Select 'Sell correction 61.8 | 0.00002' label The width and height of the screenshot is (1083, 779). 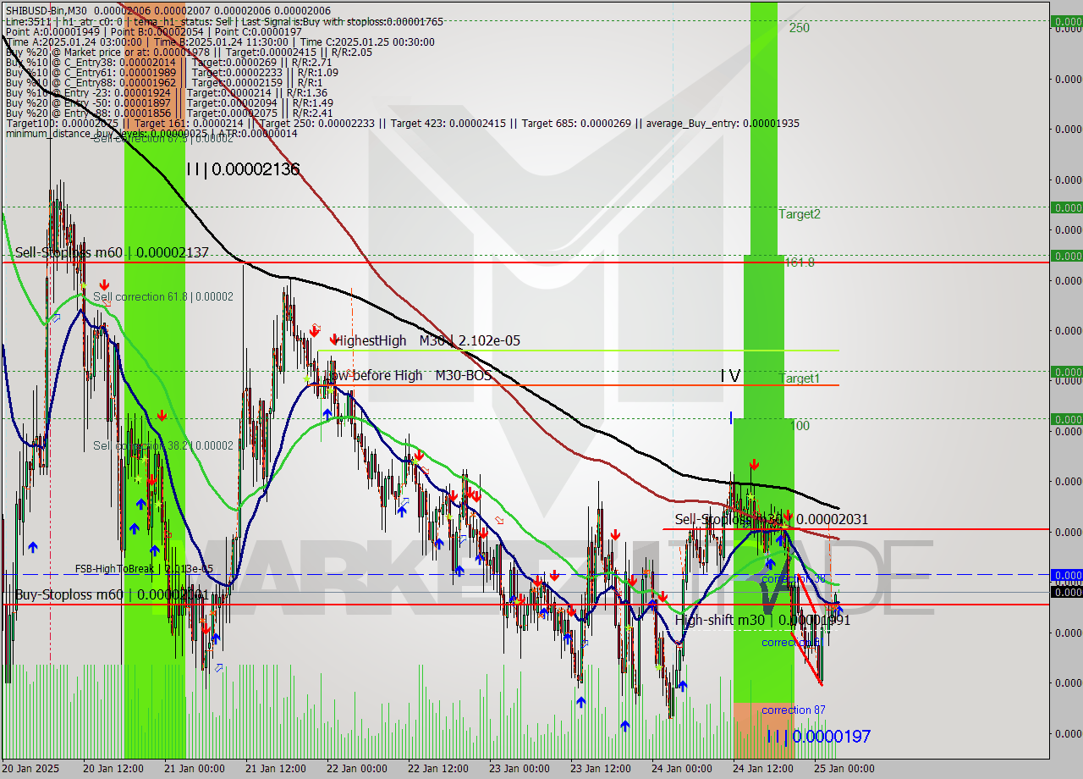[x=163, y=297]
